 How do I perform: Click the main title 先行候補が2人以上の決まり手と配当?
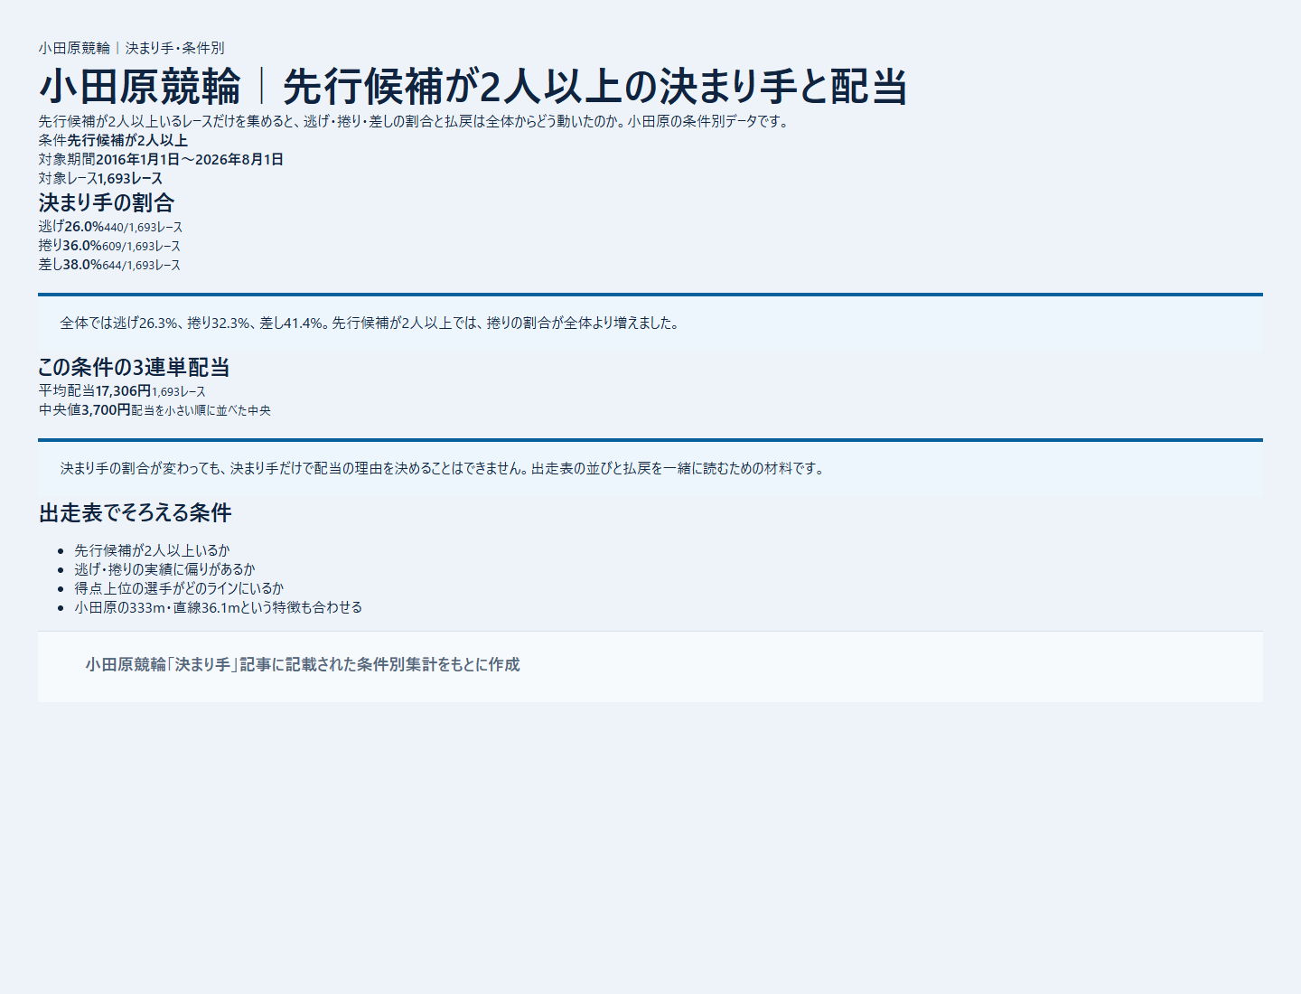click(594, 87)
